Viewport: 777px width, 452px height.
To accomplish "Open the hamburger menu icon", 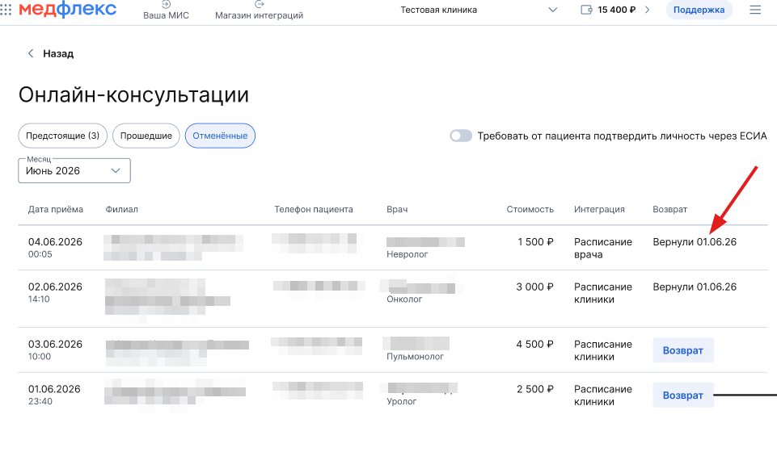I will [x=755, y=10].
